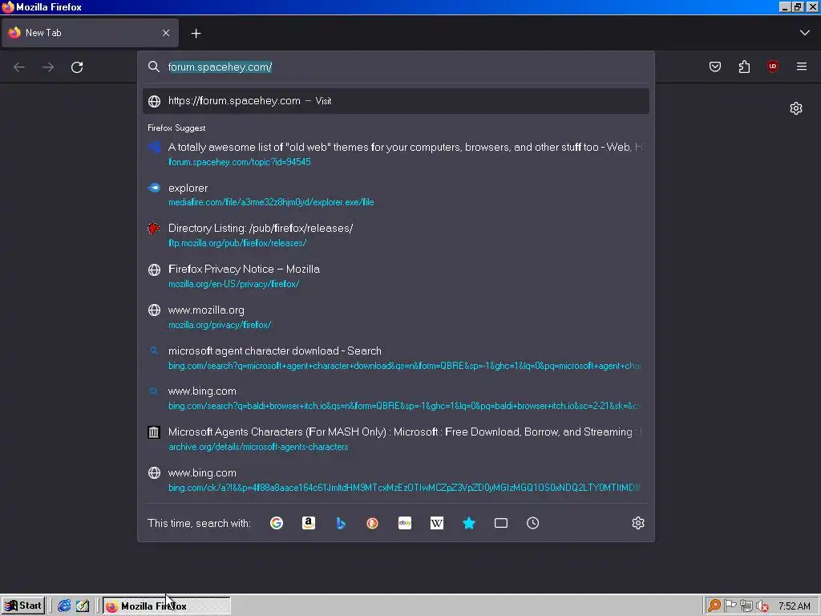Search this time with Bing
Image resolution: width=821 pixels, height=616 pixels.
pos(340,523)
